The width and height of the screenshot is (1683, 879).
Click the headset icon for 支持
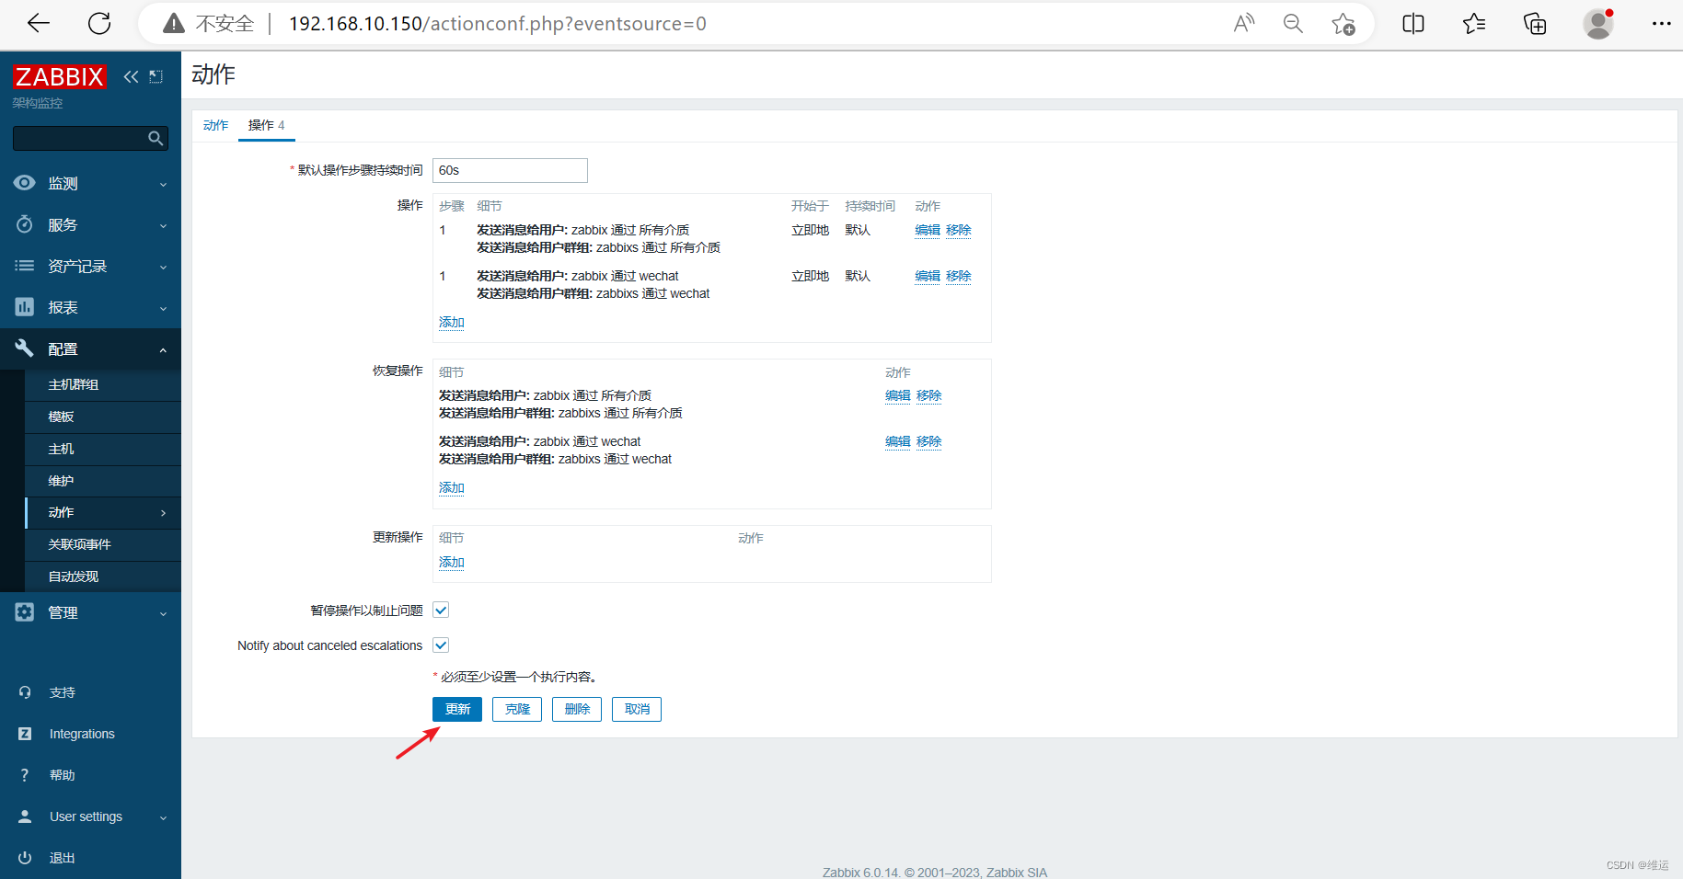(x=25, y=692)
